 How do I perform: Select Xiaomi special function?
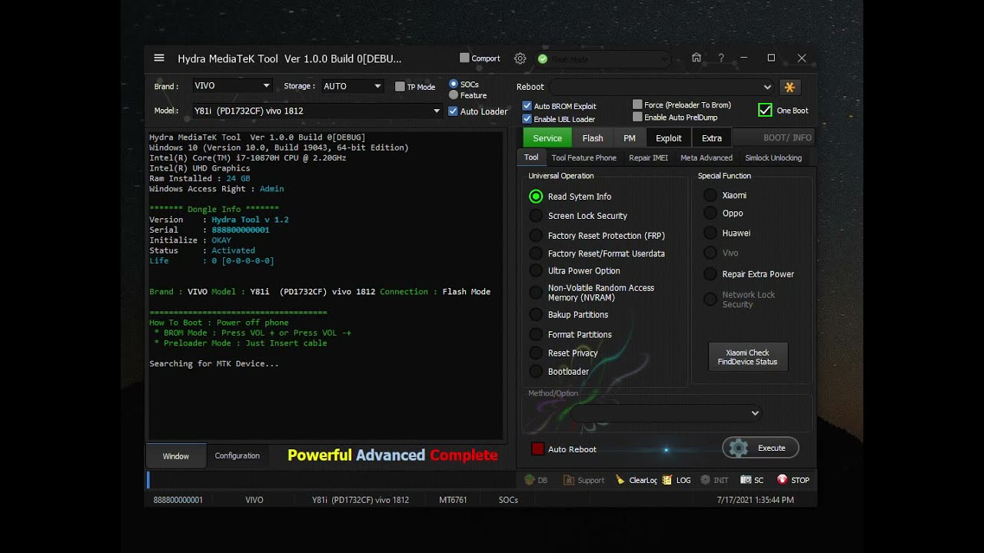710,195
